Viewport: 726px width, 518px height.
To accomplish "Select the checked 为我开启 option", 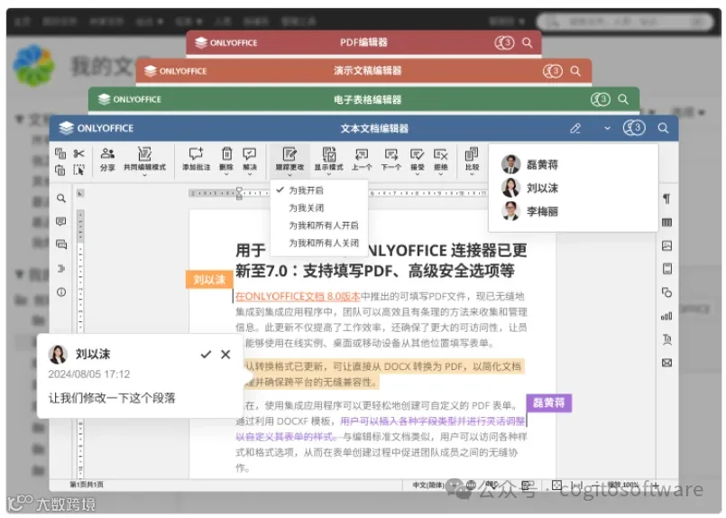I will click(x=319, y=190).
